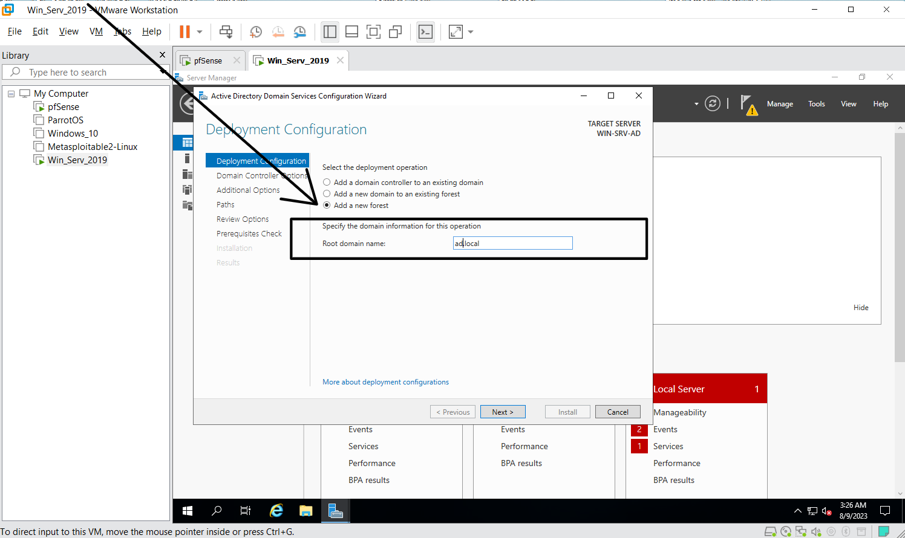Select Deployment Configuration wizard step
This screenshot has height=538, width=905.
pos(258,161)
